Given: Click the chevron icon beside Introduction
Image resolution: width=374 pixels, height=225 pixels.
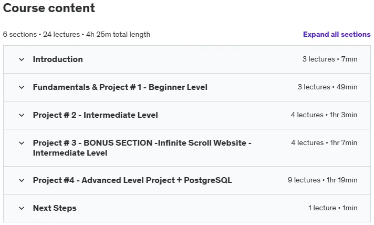Looking at the screenshot, I should click(x=22, y=59).
